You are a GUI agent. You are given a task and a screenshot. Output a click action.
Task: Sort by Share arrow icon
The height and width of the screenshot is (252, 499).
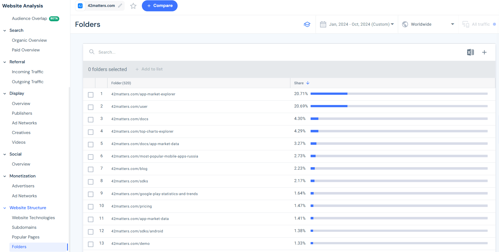(308, 83)
